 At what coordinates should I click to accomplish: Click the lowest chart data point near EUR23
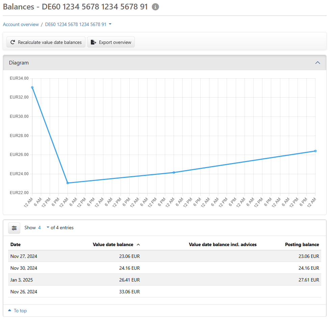(68, 183)
